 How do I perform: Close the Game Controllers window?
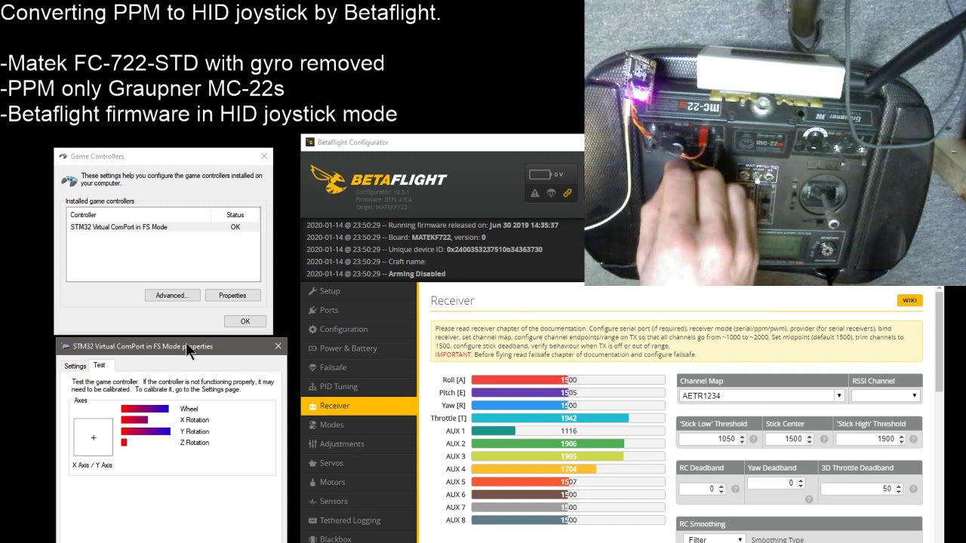264,156
